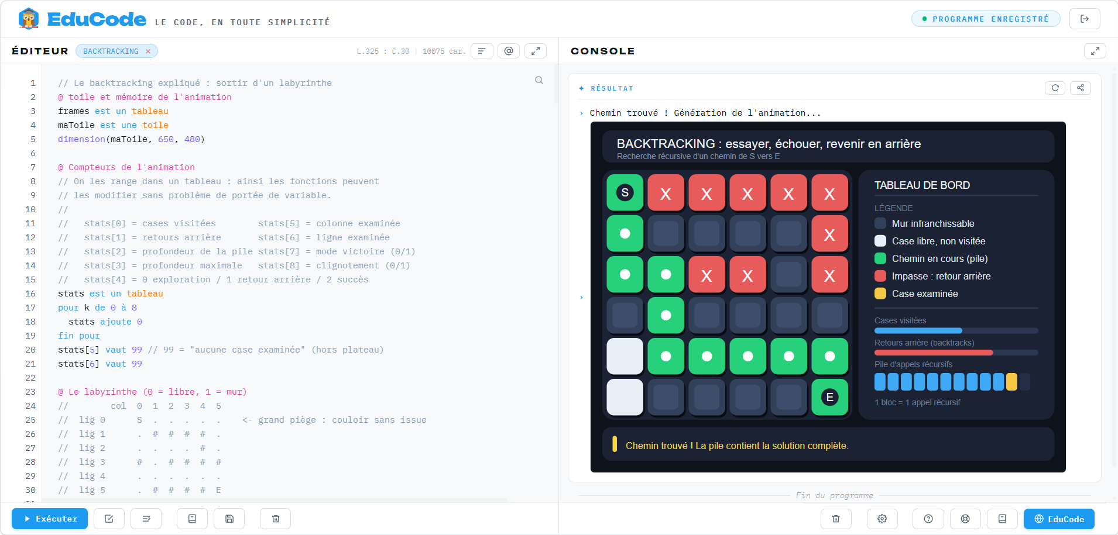Click the checkbox-edit icon beside Exécuter
1118x535 pixels.
[x=109, y=519]
